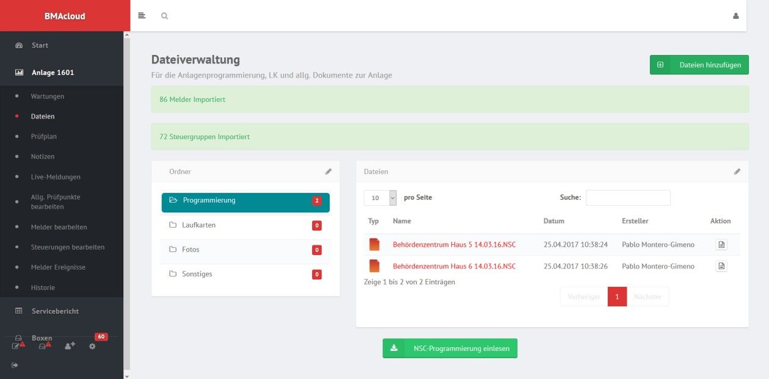
Task: Click the folder icon beside Fotos
Action: click(173, 250)
